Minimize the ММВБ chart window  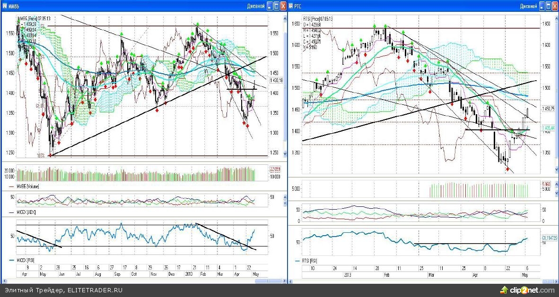[x=269, y=6]
